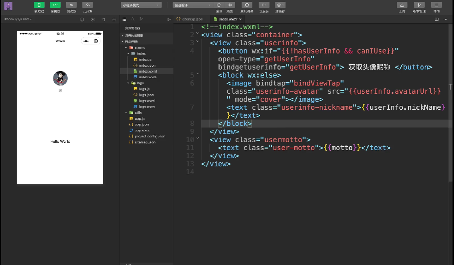The height and width of the screenshot is (265, 454).
Task: Collapse the FLOWER project section
Action: click(146, 41)
